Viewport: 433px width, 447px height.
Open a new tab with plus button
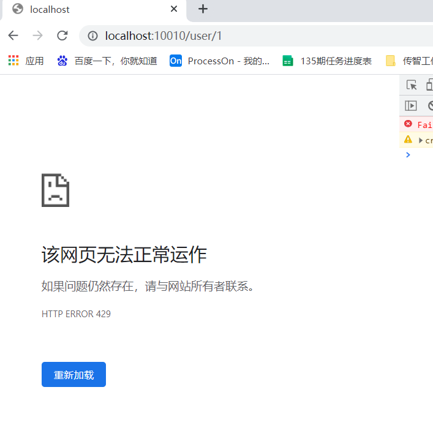pos(203,9)
